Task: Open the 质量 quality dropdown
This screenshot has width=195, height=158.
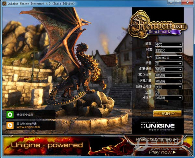Action: click(x=168, y=64)
